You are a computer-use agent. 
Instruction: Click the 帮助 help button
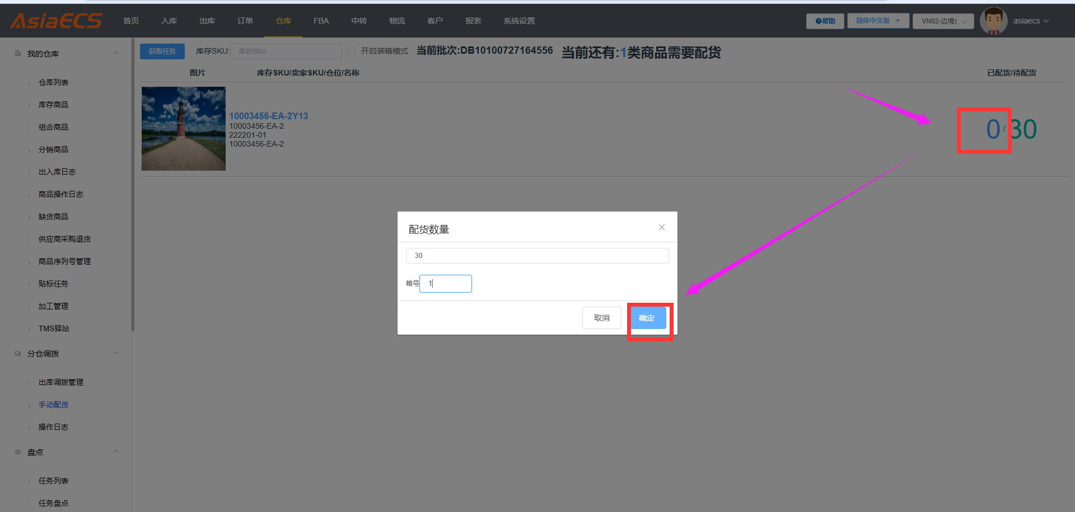pos(825,21)
